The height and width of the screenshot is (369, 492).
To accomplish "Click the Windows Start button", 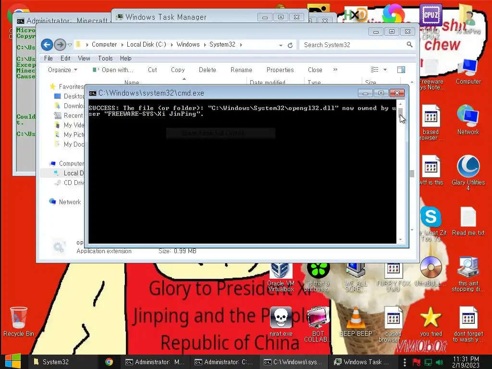I will click(x=13, y=361).
